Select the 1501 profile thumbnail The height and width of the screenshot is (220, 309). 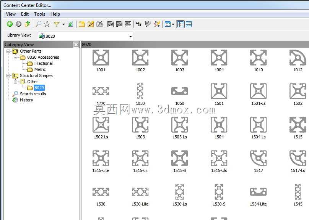[219, 91]
